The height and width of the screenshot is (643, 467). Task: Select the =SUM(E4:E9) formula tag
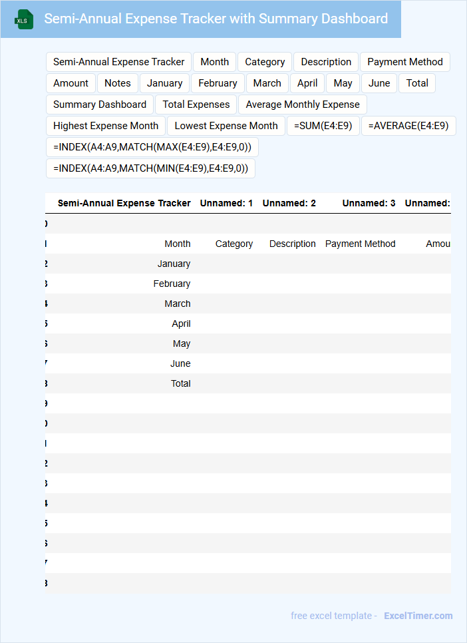click(323, 126)
